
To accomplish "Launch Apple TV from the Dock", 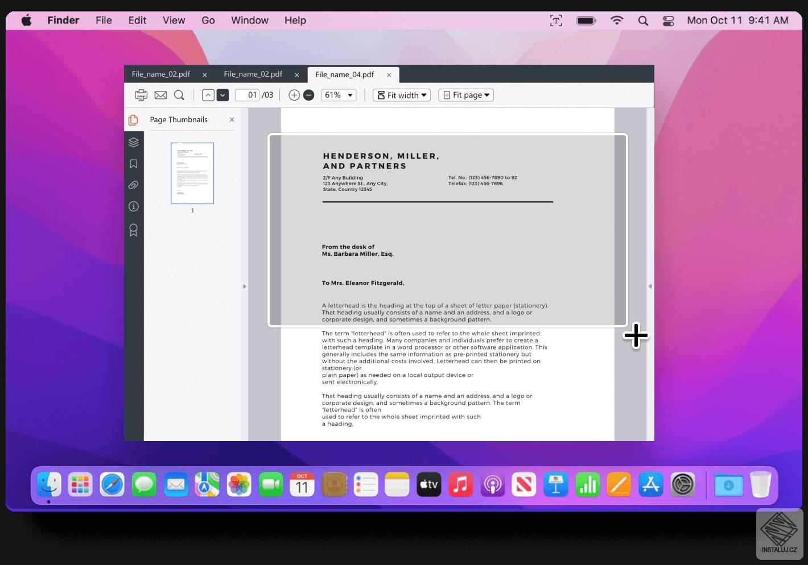I will click(429, 485).
